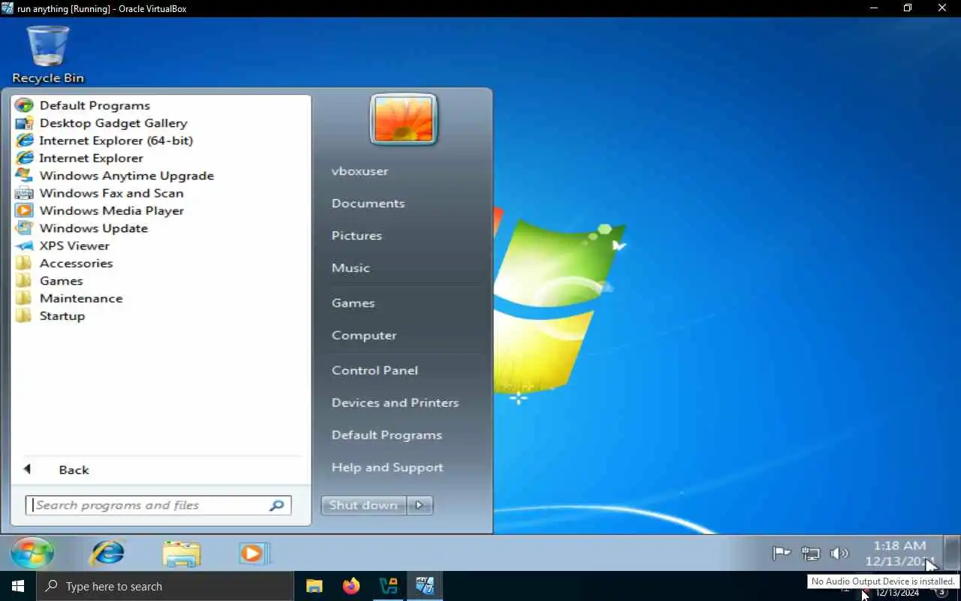Click the Type here to search box
The width and height of the screenshot is (961, 601).
click(165, 587)
